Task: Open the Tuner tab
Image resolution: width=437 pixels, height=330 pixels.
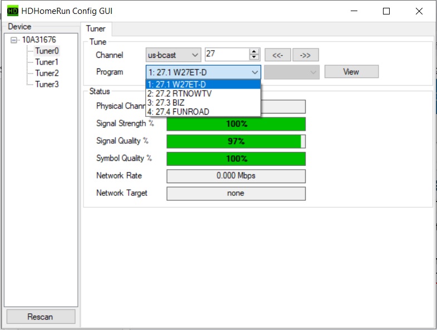Action: [96, 29]
